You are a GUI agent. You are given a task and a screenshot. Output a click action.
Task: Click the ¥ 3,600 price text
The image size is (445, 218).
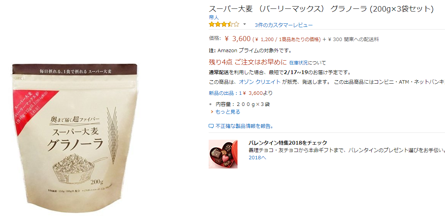pyautogui.click(x=238, y=39)
